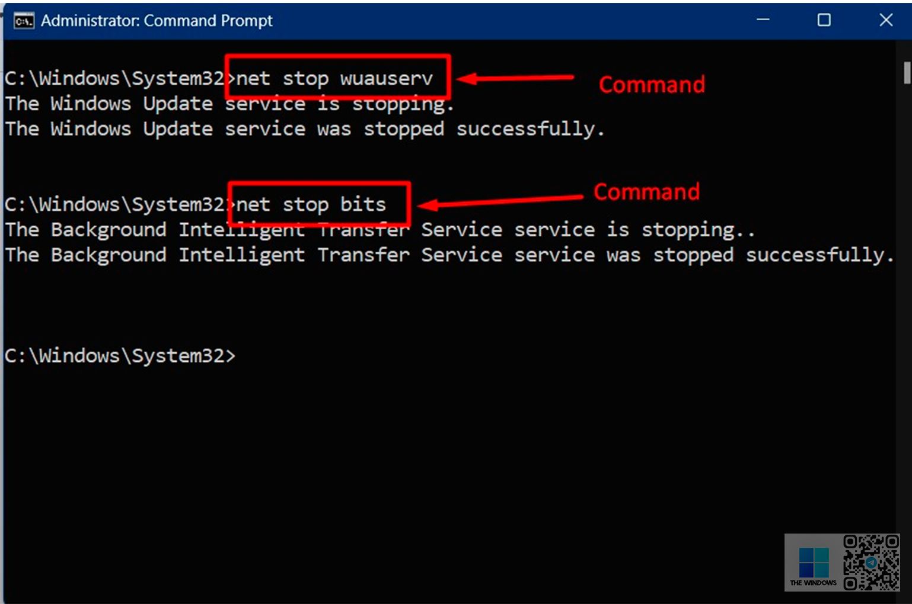Click the "net stop wuauserv" command text
Screen dimensions: 912x604
(x=334, y=78)
